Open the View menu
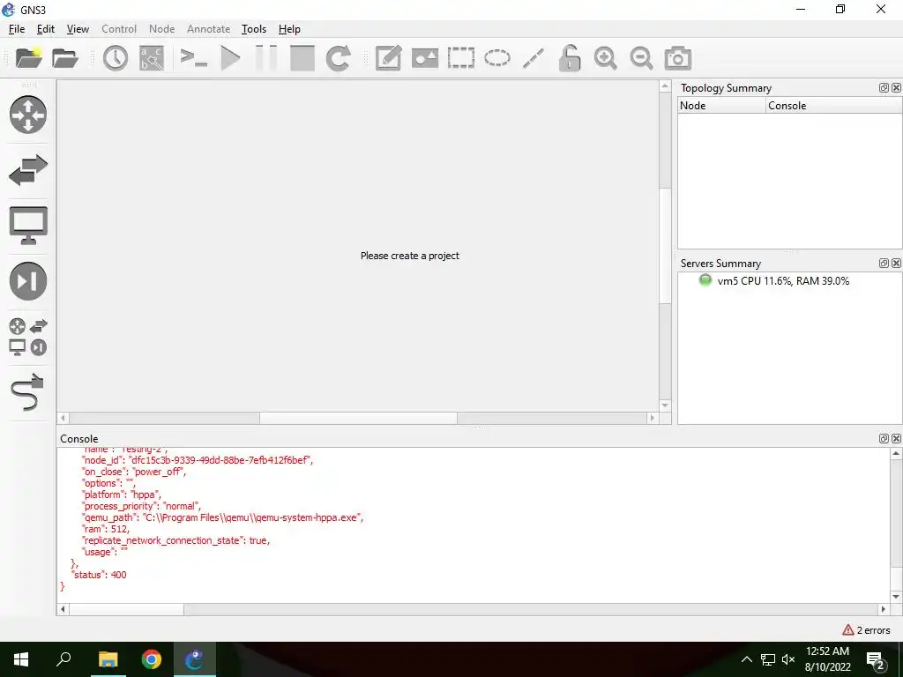Image resolution: width=903 pixels, height=677 pixels. [x=78, y=29]
